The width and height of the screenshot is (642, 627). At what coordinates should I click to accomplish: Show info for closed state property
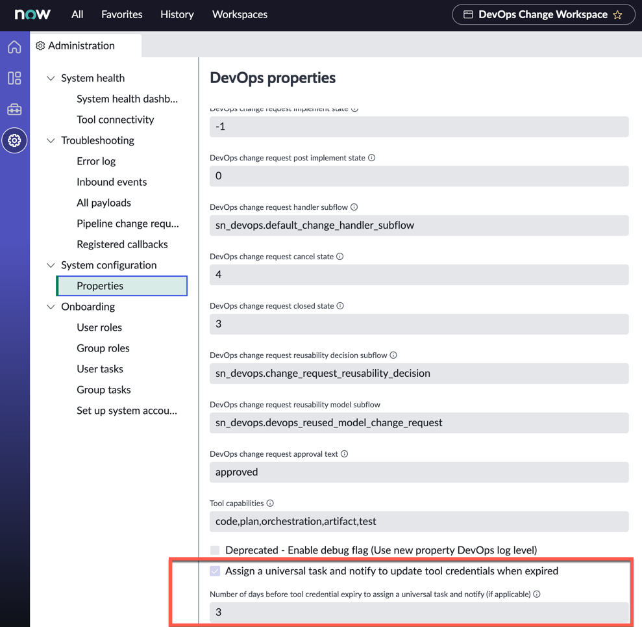(340, 306)
